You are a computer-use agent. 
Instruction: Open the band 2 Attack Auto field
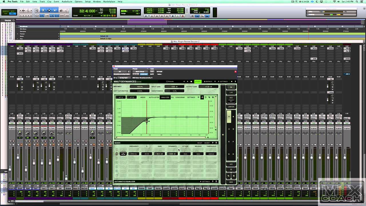click(185, 154)
